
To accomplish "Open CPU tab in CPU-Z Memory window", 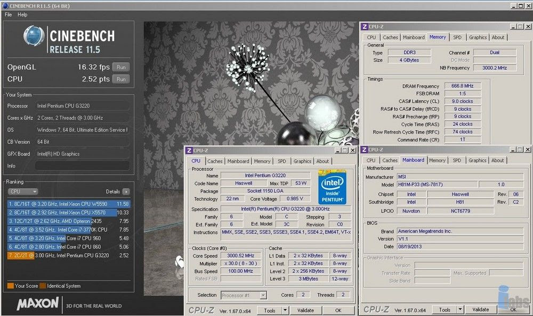I will click(371, 37).
